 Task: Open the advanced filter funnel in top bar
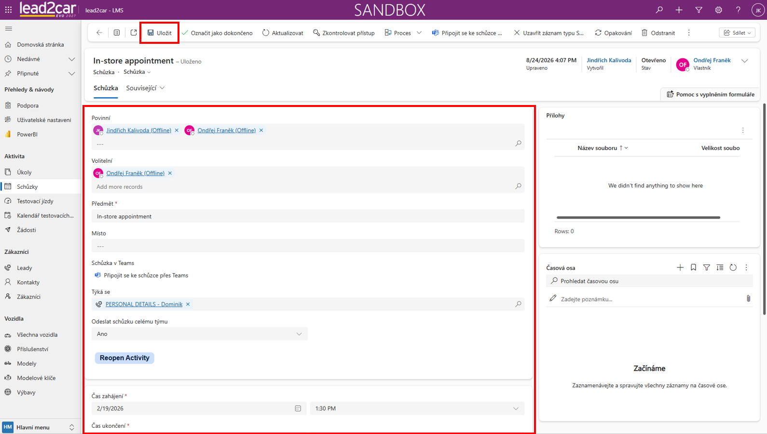(699, 10)
